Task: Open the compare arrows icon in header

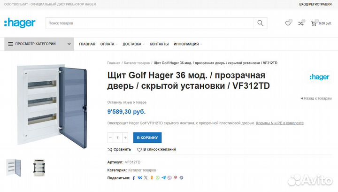Action: [301, 23]
